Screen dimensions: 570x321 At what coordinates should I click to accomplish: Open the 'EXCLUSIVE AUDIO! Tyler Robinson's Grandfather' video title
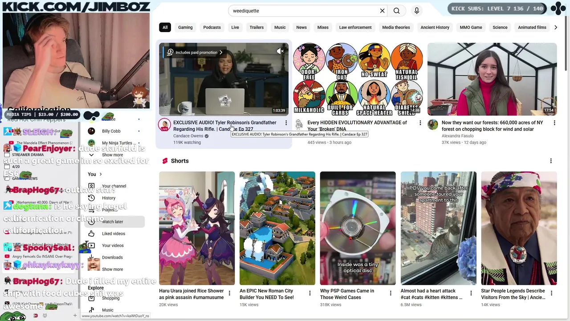(225, 126)
